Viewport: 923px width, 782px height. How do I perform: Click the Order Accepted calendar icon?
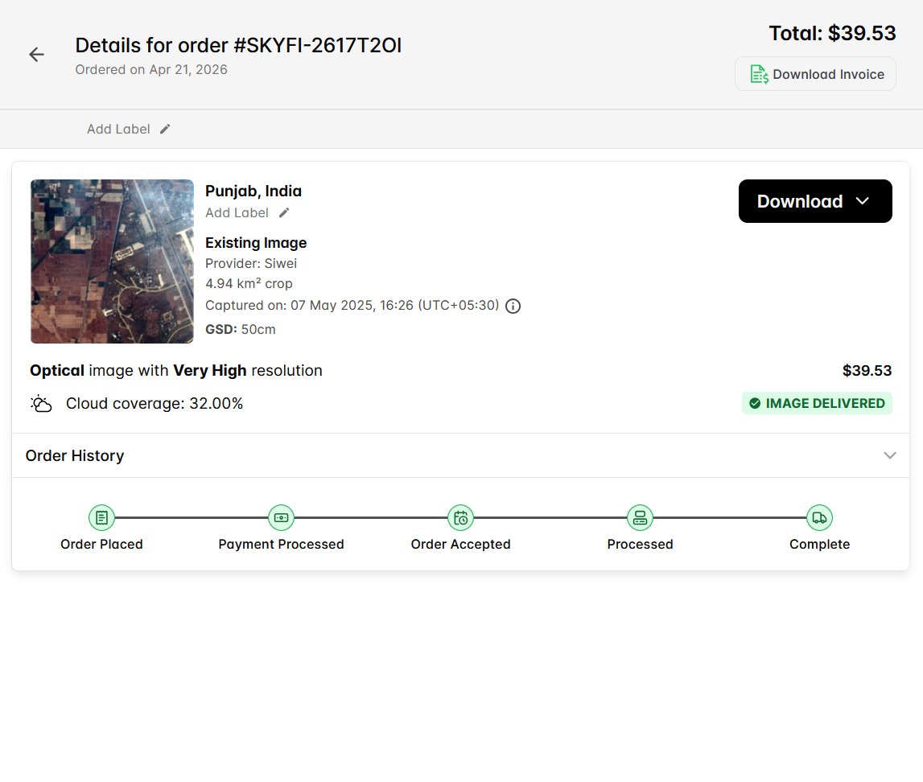click(x=461, y=518)
